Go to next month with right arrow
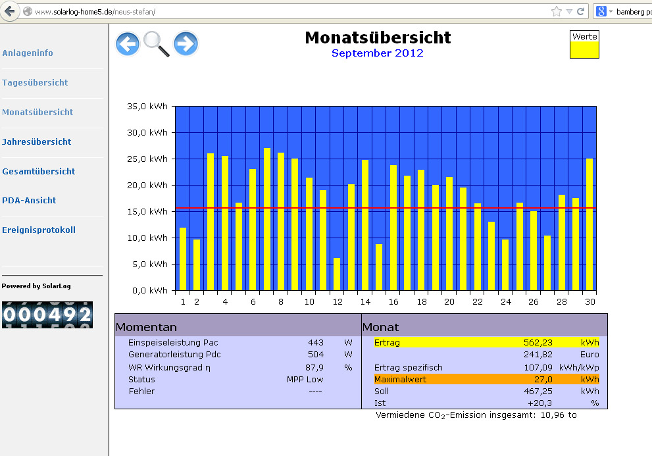The height and width of the screenshot is (456, 652). click(186, 44)
